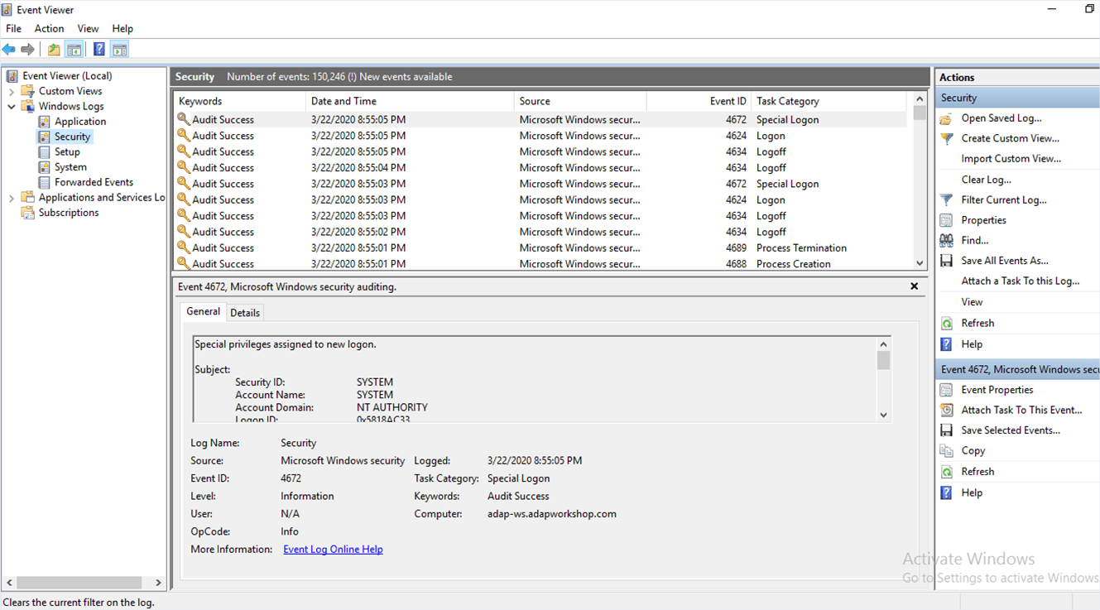Sort events by the Event ID column
The width and height of the screenshot is (1100, 610).
point(699,101)
